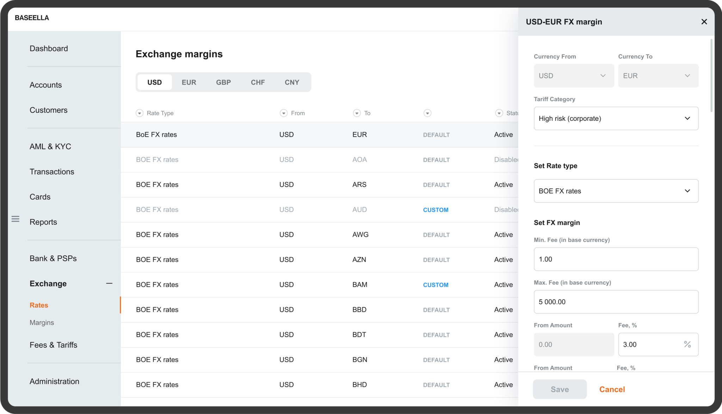This screenshot has width=722, height=414.
Task: Switch to the EUR currency tab
Action: pyautogui.click(x=189, y=82)
